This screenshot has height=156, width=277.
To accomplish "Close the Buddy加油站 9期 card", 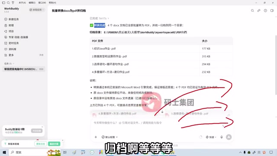I will pyautogui.click(x=42, y=127).
